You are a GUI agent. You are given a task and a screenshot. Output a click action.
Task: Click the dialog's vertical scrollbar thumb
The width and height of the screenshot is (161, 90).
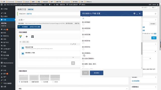click(142, 48)
